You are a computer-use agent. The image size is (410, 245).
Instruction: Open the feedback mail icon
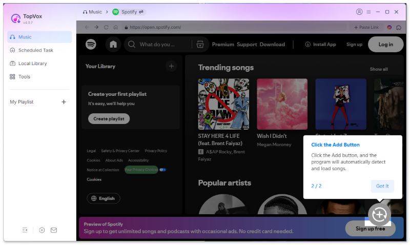[54, 230]
